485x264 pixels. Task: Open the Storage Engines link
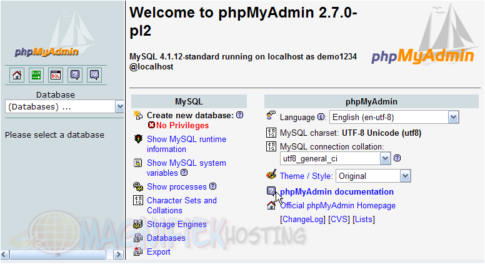(177, 224)
